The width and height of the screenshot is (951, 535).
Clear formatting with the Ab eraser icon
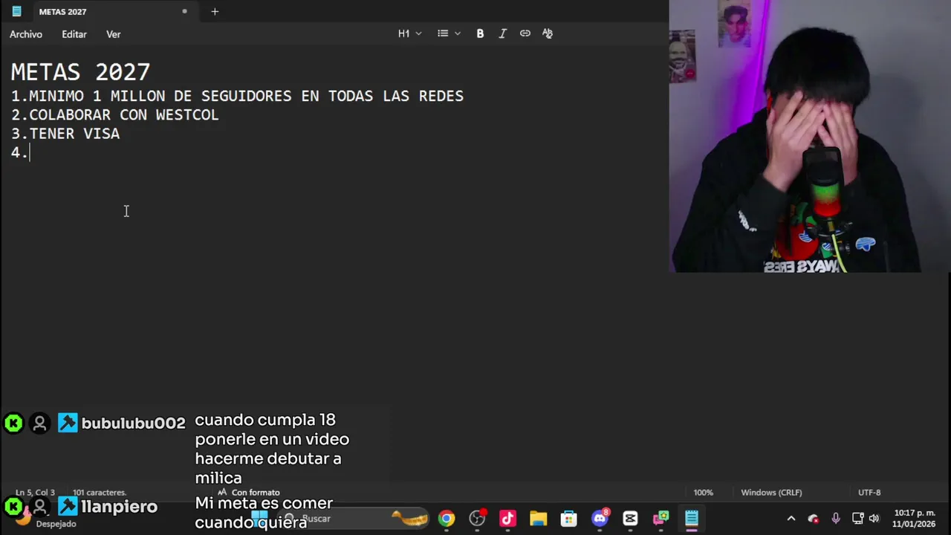[548, 33]
